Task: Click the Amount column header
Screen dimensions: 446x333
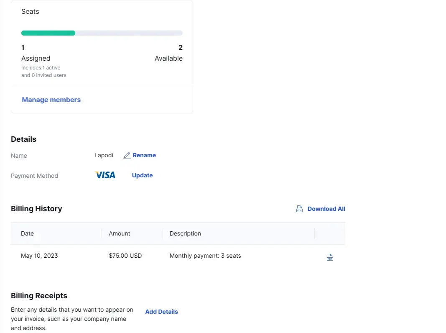Action: 120,233
